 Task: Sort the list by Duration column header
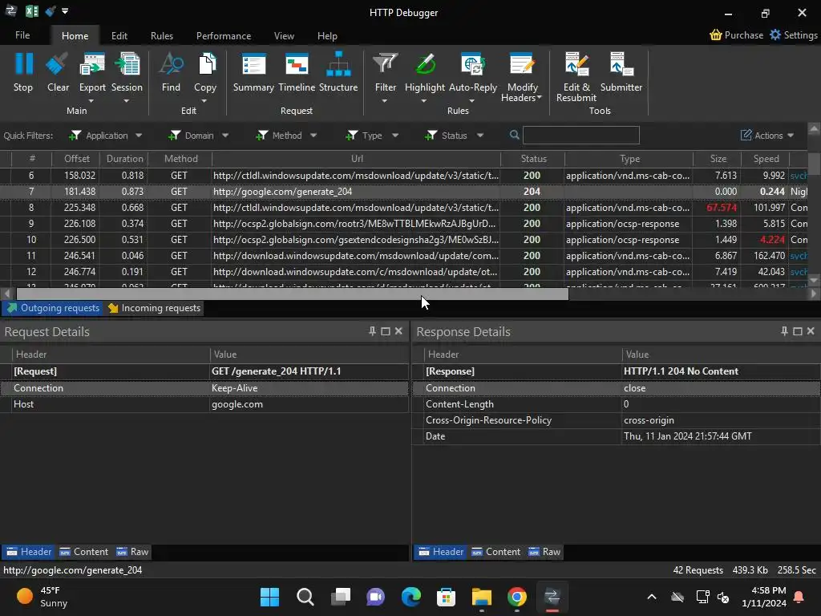coord(124,159)
